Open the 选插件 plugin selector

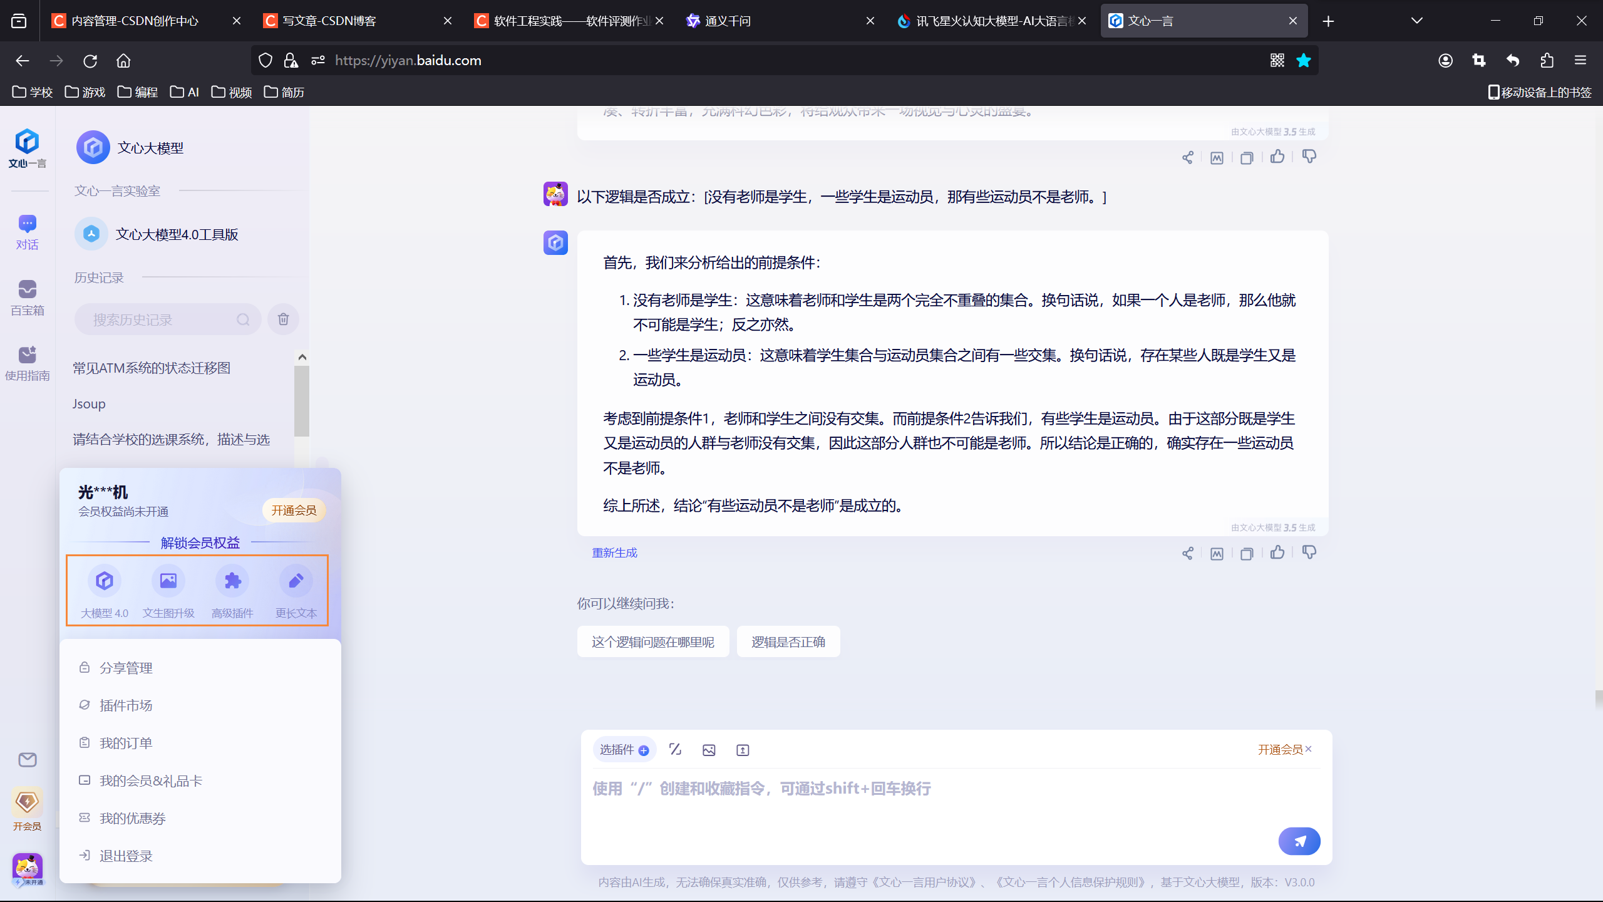coord(624,750)
